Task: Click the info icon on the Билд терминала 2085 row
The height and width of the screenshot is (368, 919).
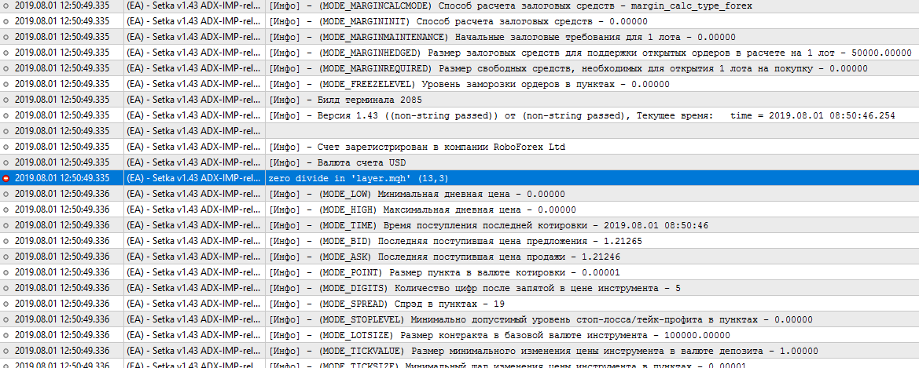Action: [6, 100]
